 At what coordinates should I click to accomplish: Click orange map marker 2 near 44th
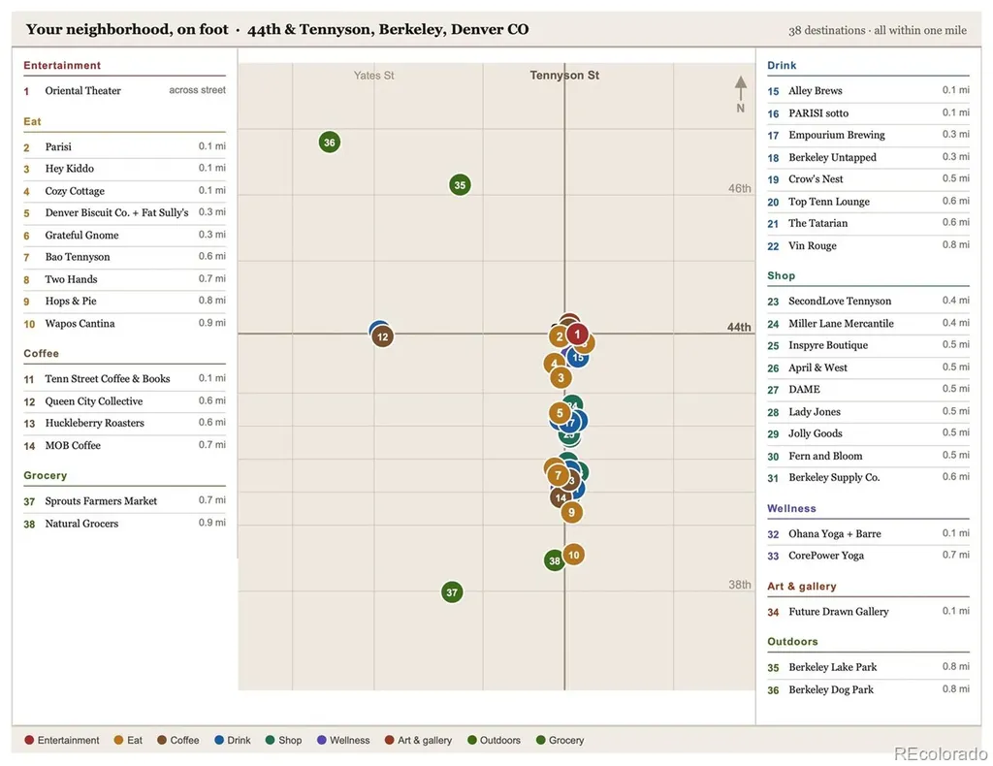tap(558, 336)
